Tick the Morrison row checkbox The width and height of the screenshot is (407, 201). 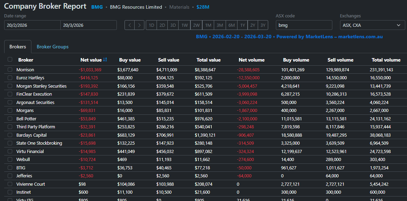tap(10, 70)
